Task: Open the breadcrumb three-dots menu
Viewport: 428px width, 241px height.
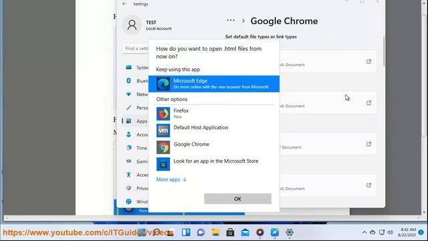Action: 231,21
